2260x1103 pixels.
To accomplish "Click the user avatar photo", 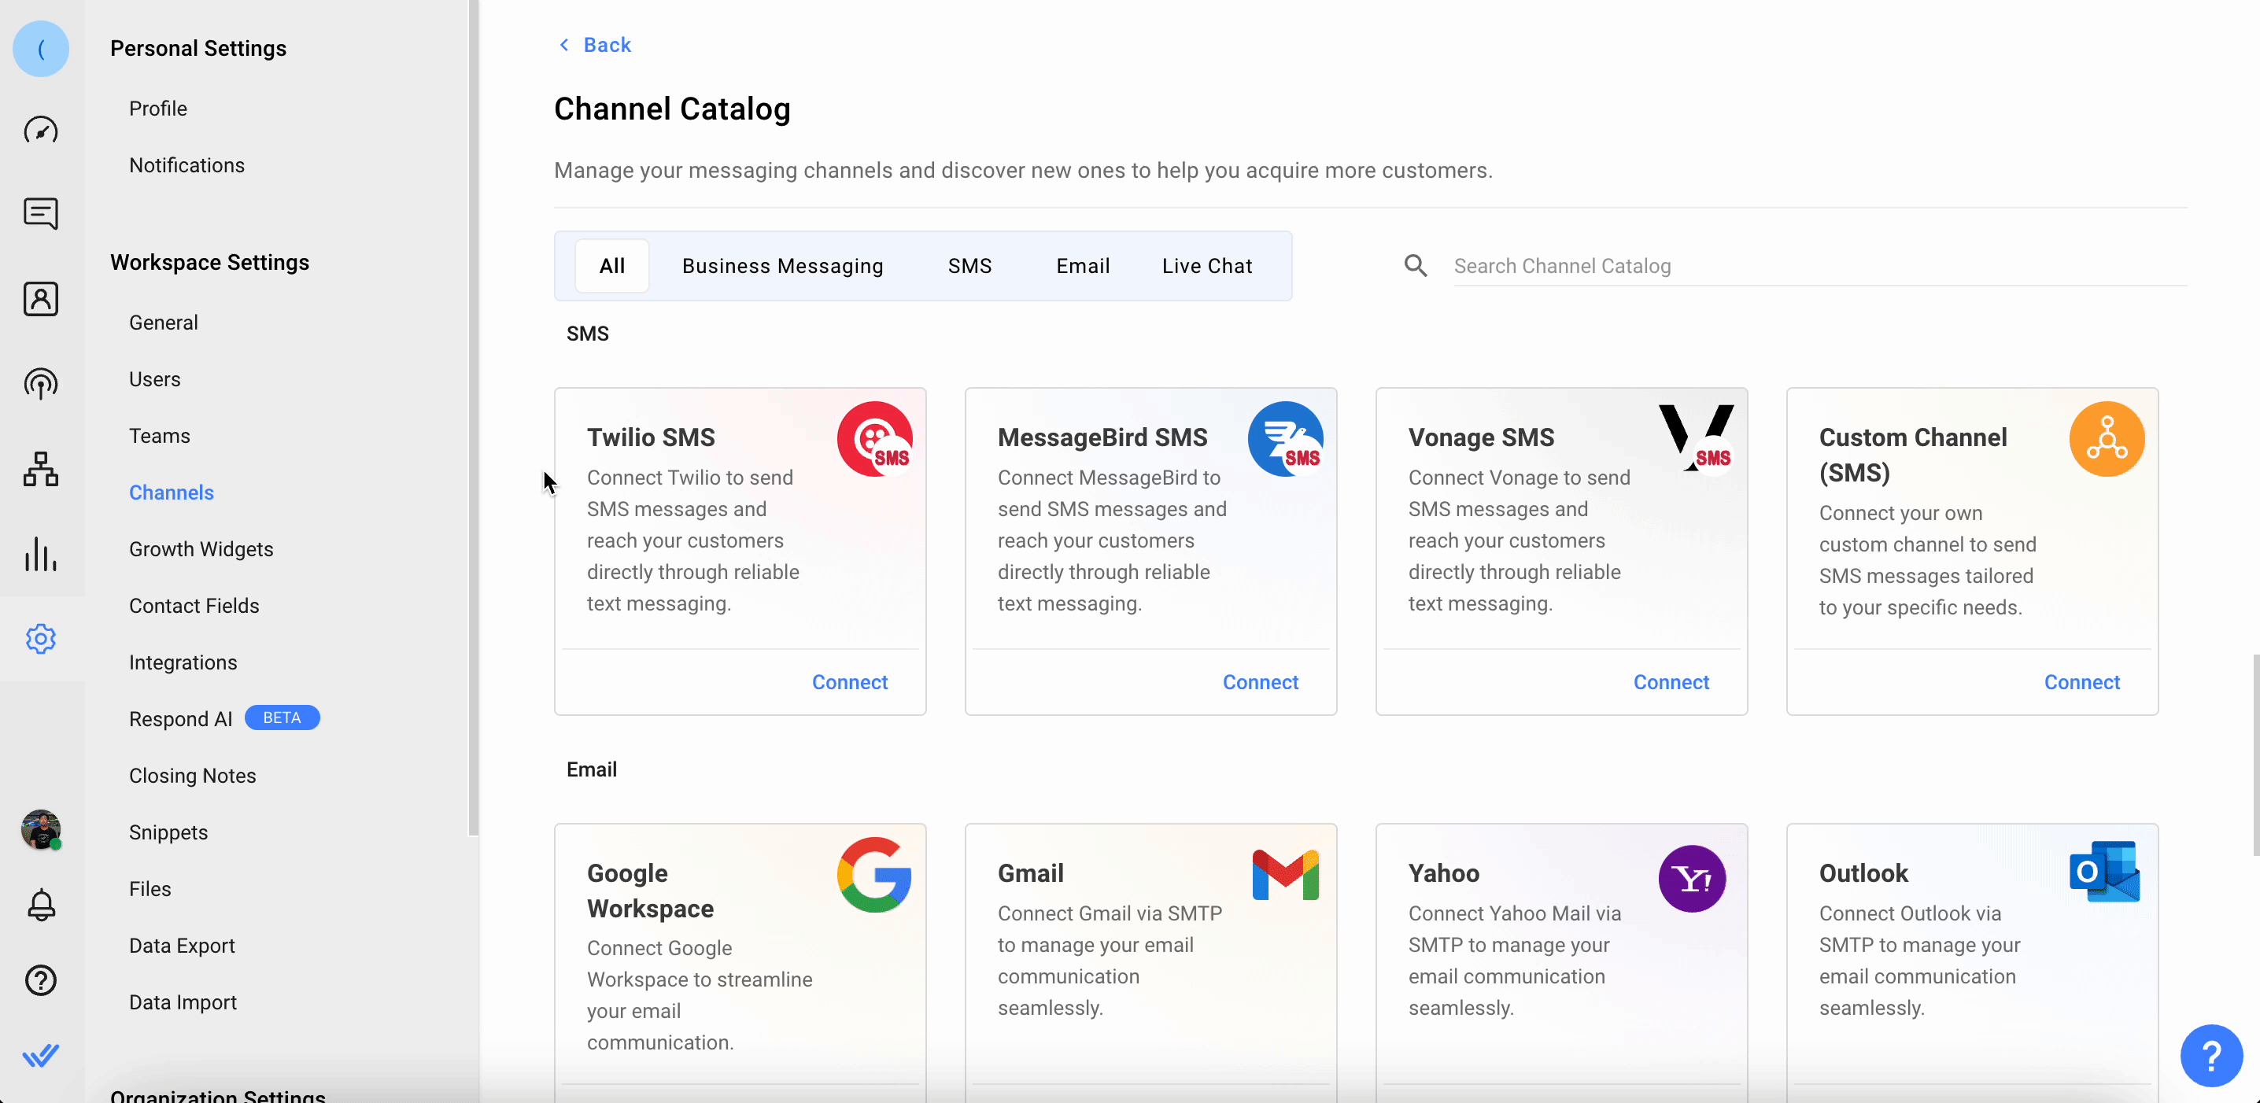I will [x=40, y=828].
